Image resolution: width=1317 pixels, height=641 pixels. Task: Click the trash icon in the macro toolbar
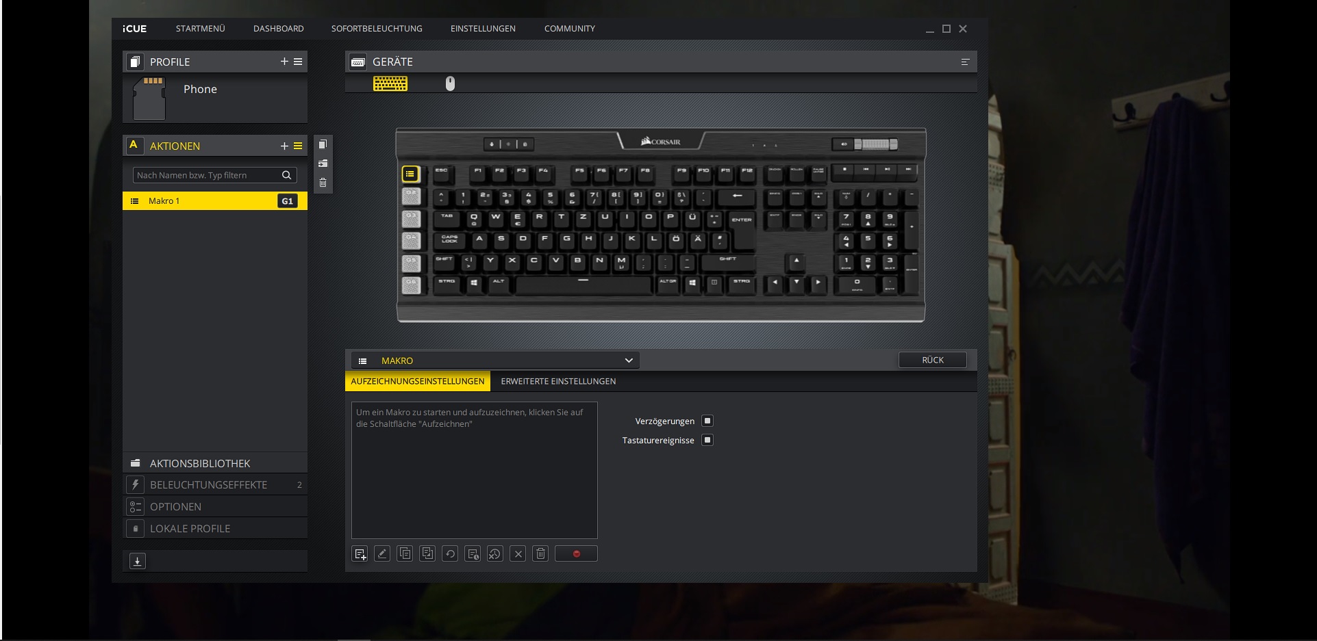[540, 553]
